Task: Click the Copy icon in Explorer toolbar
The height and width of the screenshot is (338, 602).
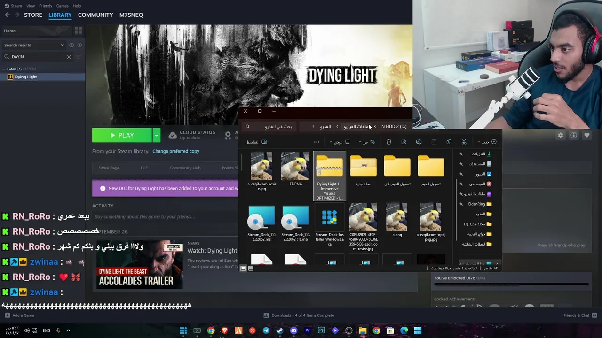Action: (449, 142)
